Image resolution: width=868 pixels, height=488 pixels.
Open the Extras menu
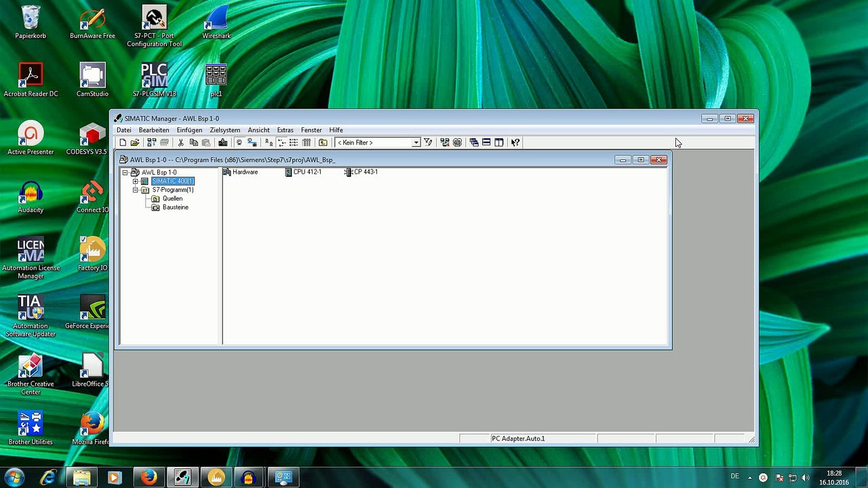pos(285,130)
